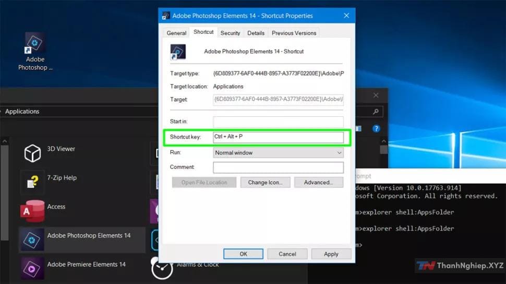Click the Change Icon button

pyautogui.click(x=266, y=182)
